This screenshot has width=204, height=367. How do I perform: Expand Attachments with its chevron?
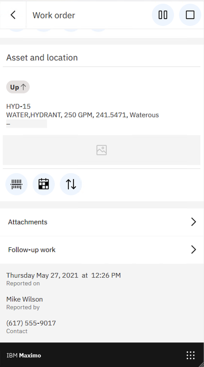tap(193, 222)
